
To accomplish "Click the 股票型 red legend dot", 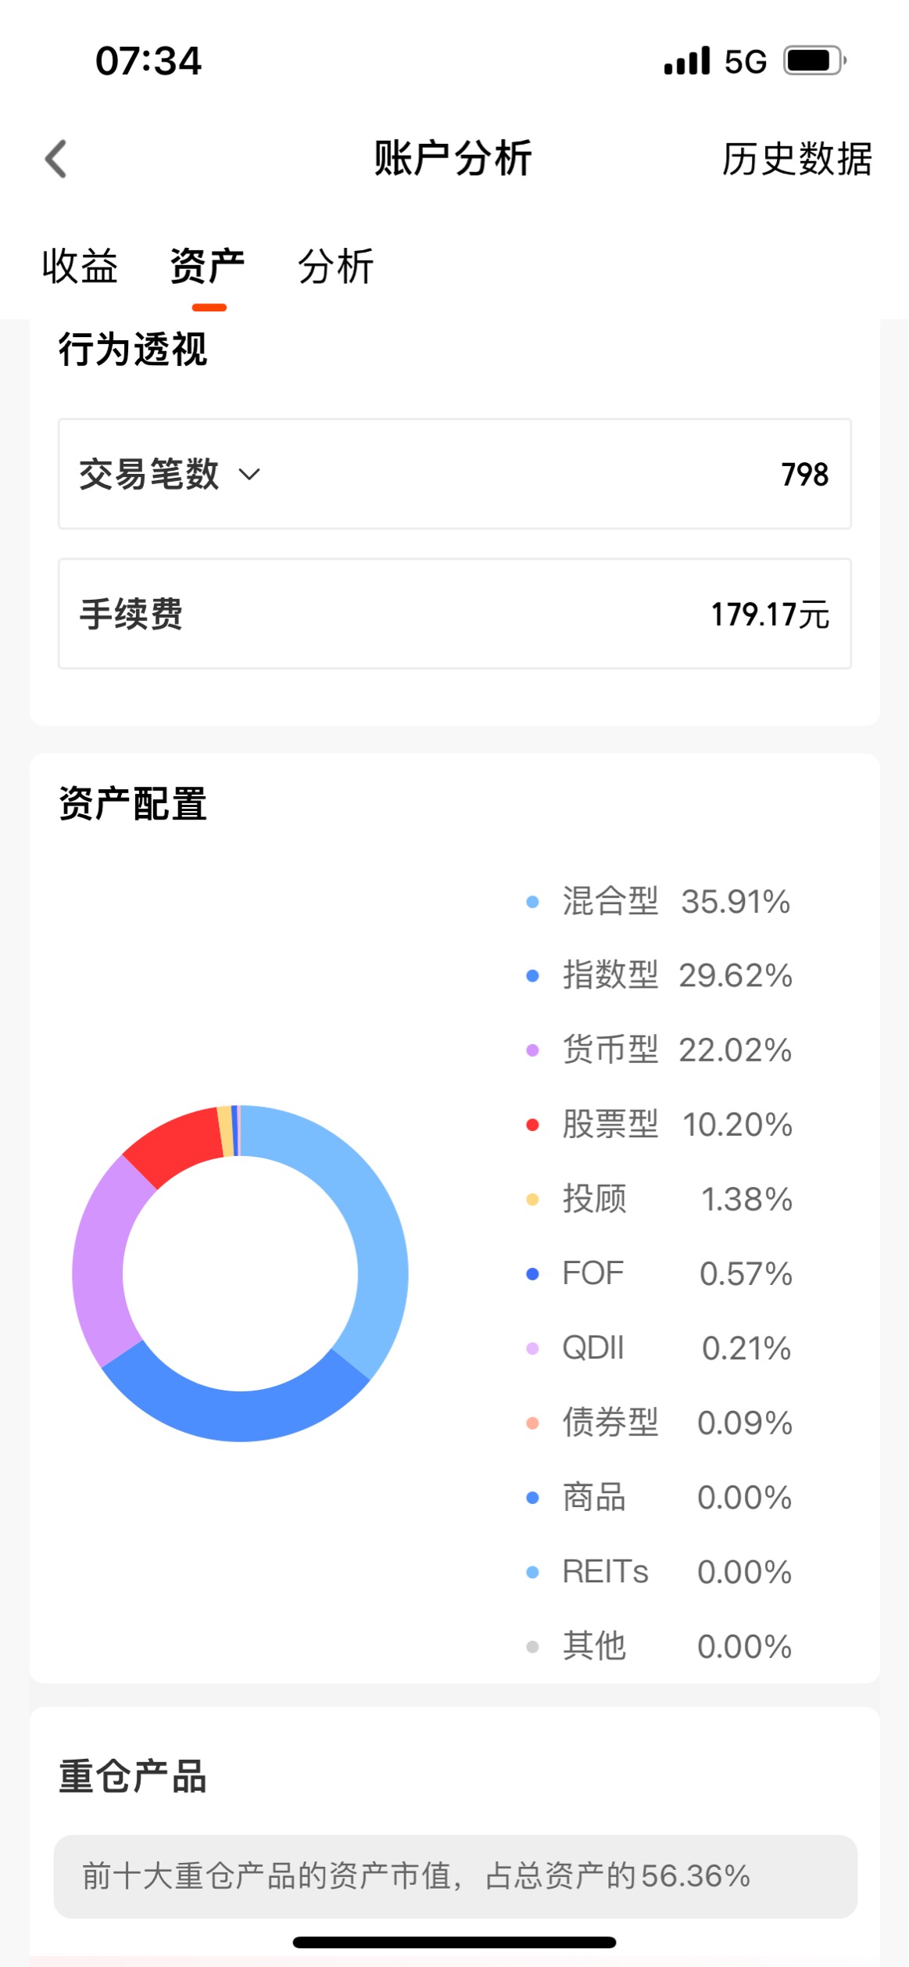I will (x=533, y=1125).
